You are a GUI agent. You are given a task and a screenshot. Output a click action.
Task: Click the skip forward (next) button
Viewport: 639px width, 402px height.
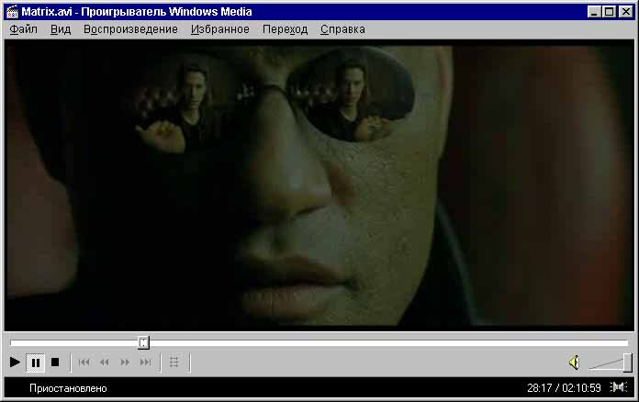click(145, 363)
